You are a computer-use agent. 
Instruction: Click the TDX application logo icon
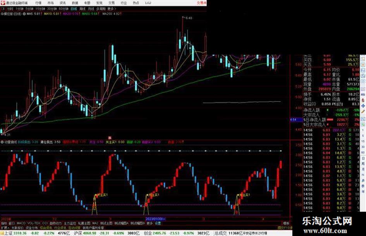[x=3, y=3]
